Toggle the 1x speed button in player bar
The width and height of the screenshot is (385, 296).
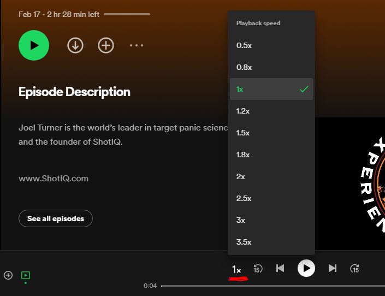[236, 269]
